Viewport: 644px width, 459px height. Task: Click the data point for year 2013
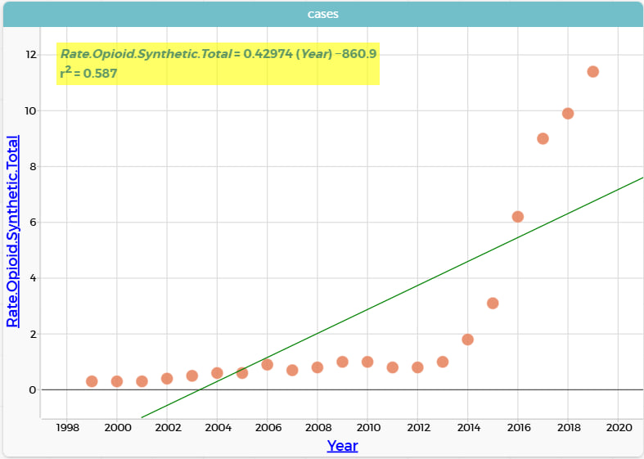point(443,362)
